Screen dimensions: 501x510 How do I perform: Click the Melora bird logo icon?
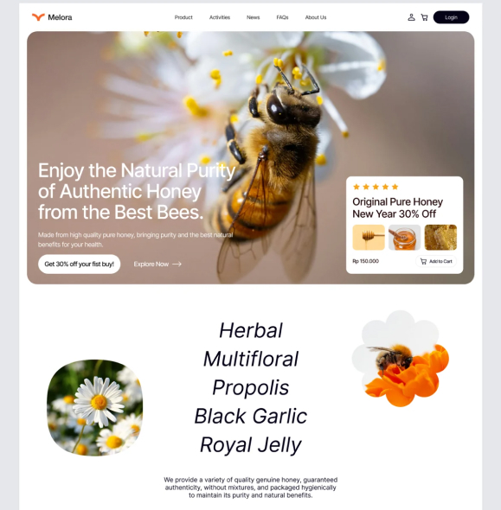point(38,17)
